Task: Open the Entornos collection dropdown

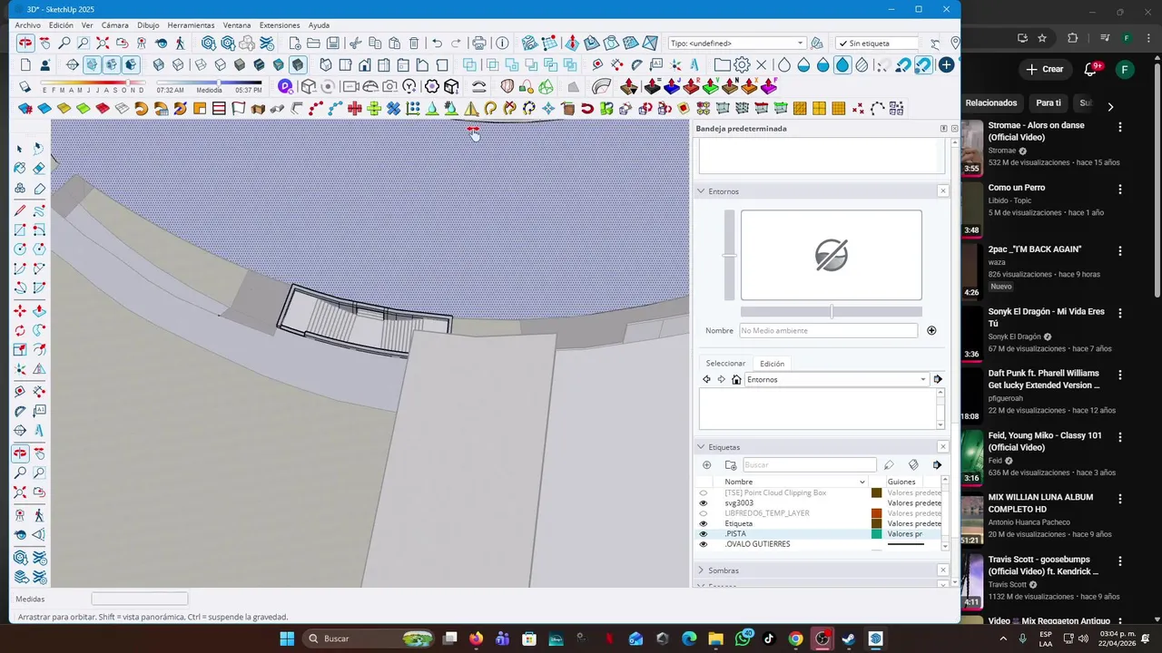Action: tap(836, 379)
